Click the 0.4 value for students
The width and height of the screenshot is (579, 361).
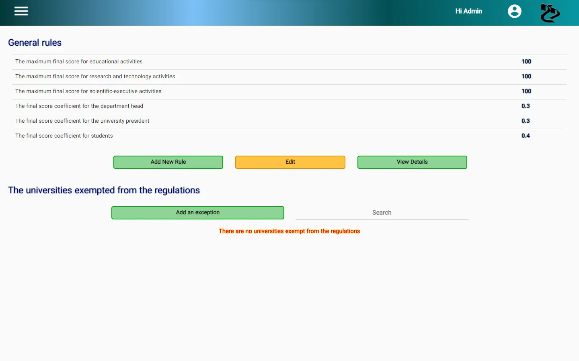point(526,136)
